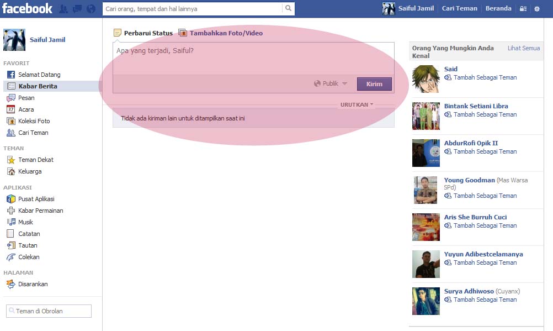
Task: Click add-friend icon beside Young Goodman
Action: coord(448,196)
